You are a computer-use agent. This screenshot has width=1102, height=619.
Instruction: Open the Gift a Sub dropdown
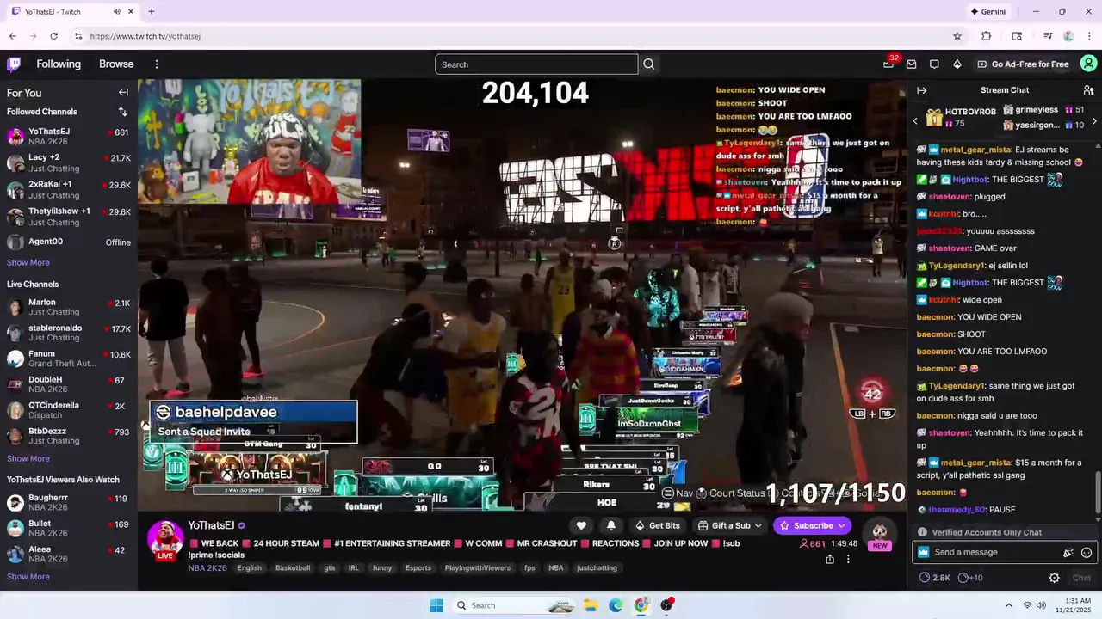pyautogui.click(x=731, y=525)
